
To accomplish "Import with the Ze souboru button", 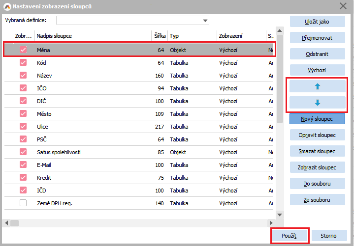I will pos(318,200).
